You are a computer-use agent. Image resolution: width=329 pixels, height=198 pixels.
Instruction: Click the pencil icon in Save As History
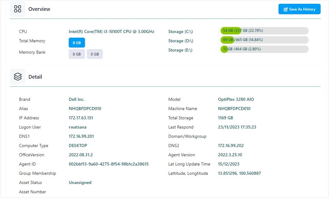click(285, 9)
